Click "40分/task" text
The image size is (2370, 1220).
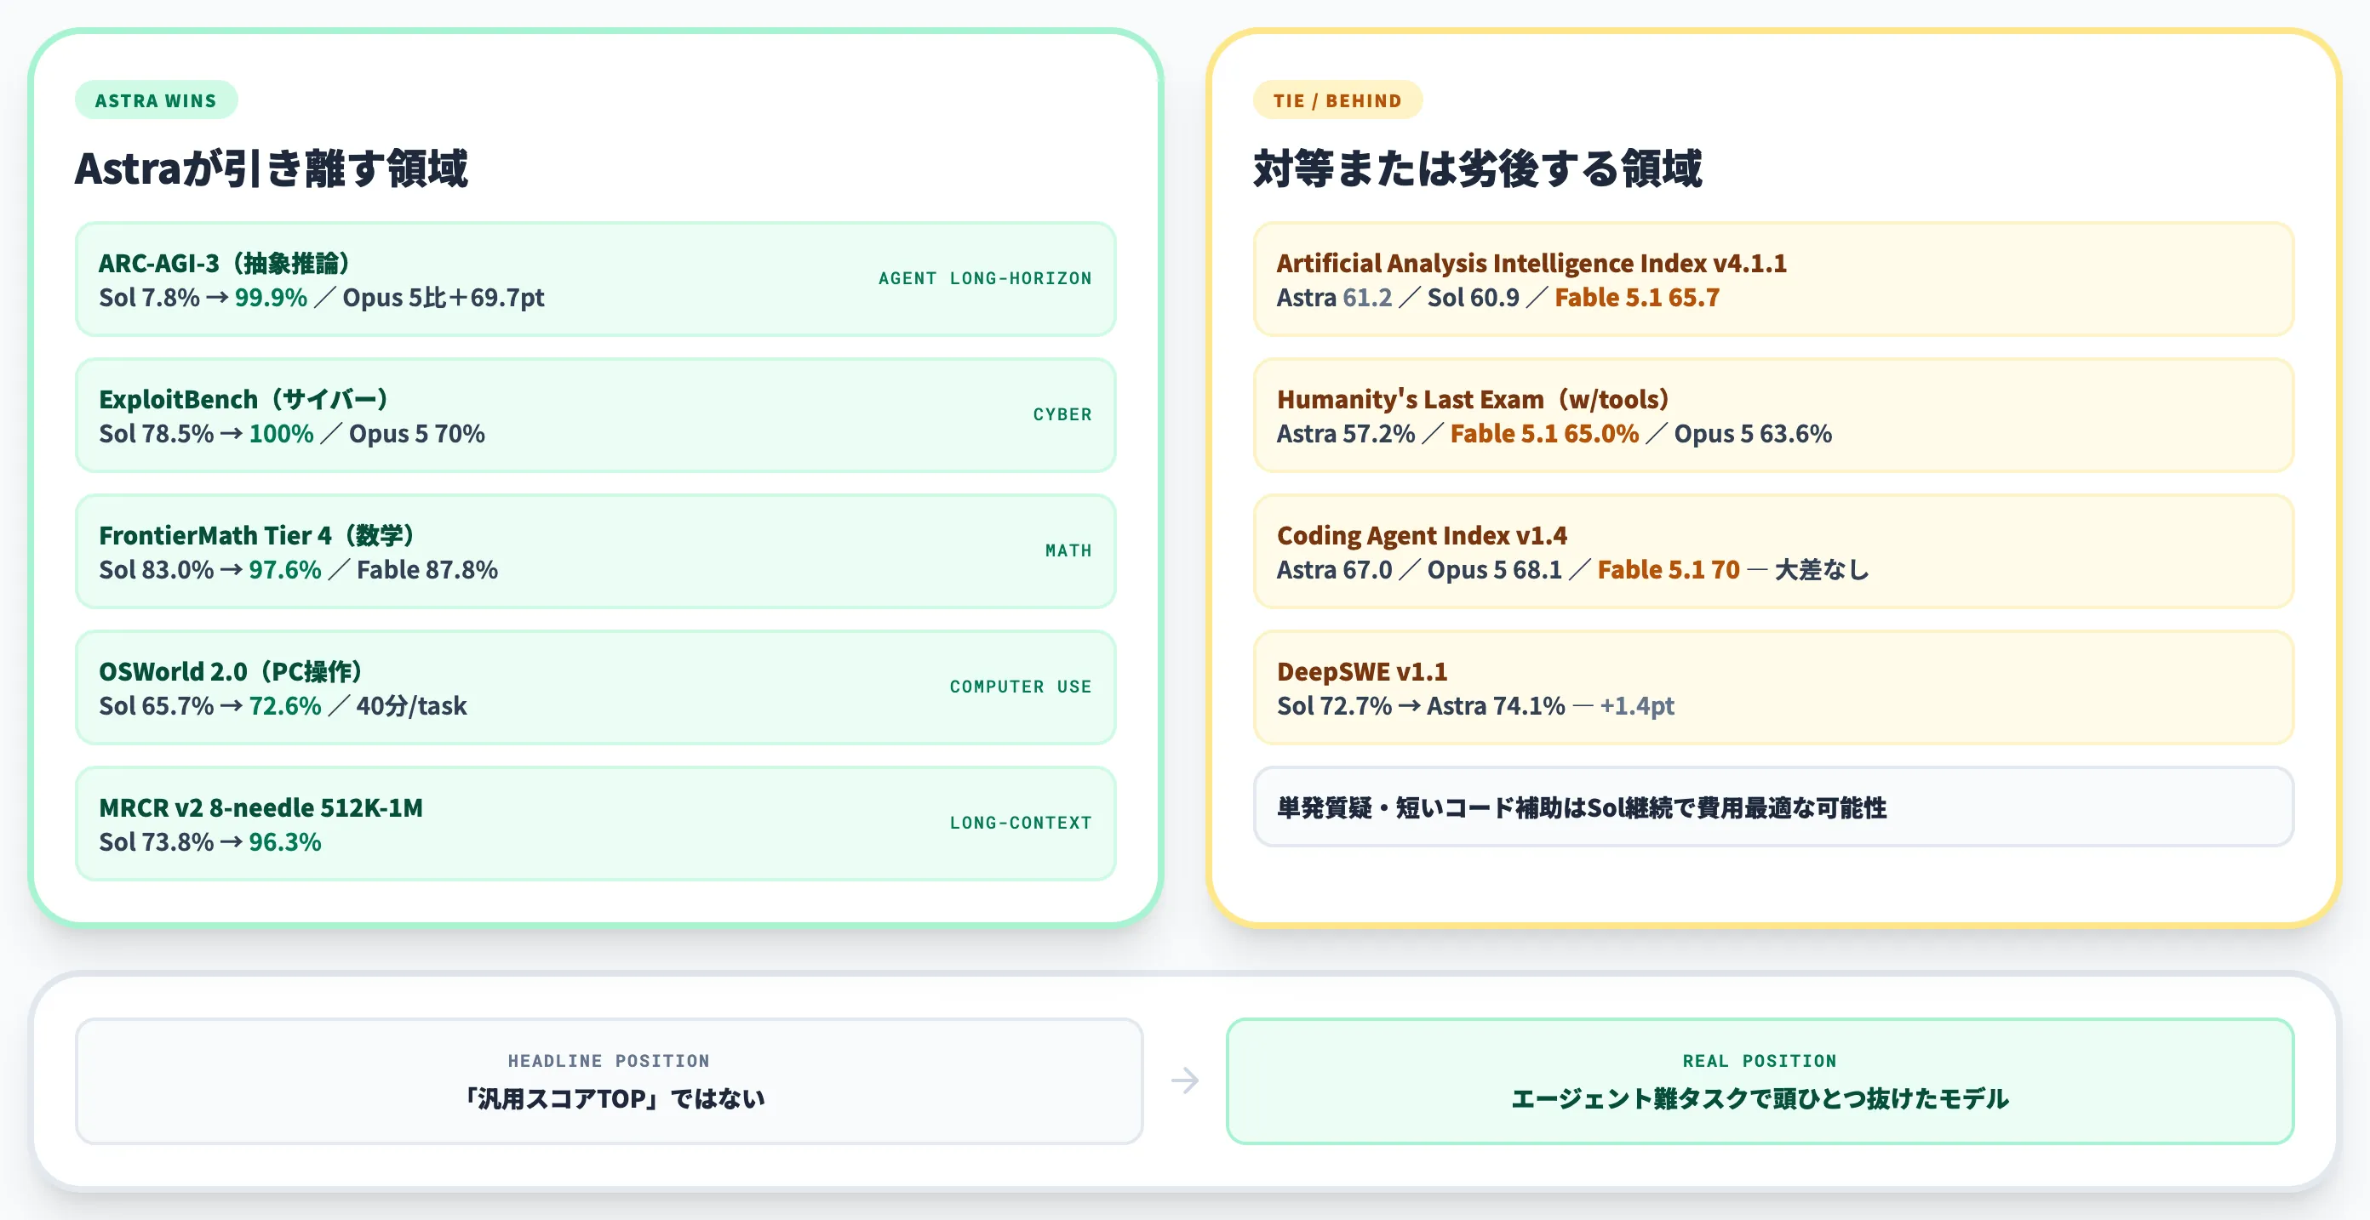pyautogui.click(x=411, y=706)
